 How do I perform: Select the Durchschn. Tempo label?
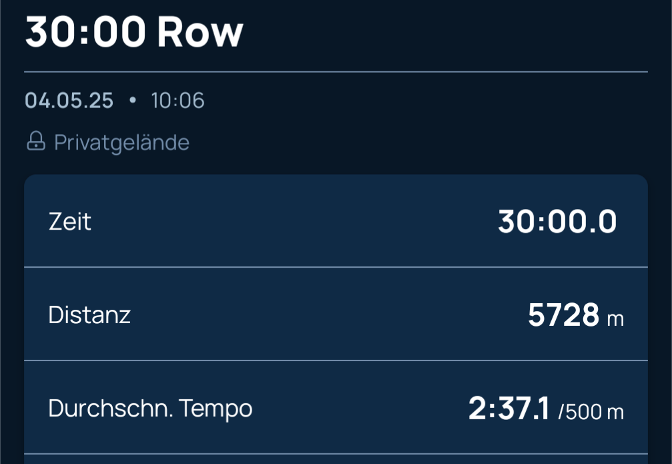[x=150, y=409]
